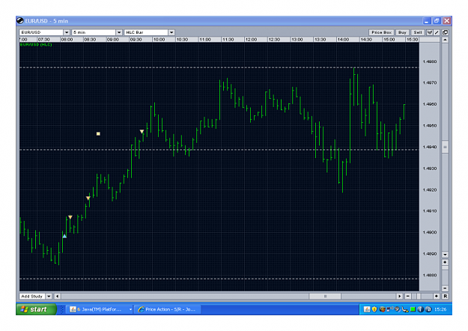Click the detach chart window icon

coord(445,32)
